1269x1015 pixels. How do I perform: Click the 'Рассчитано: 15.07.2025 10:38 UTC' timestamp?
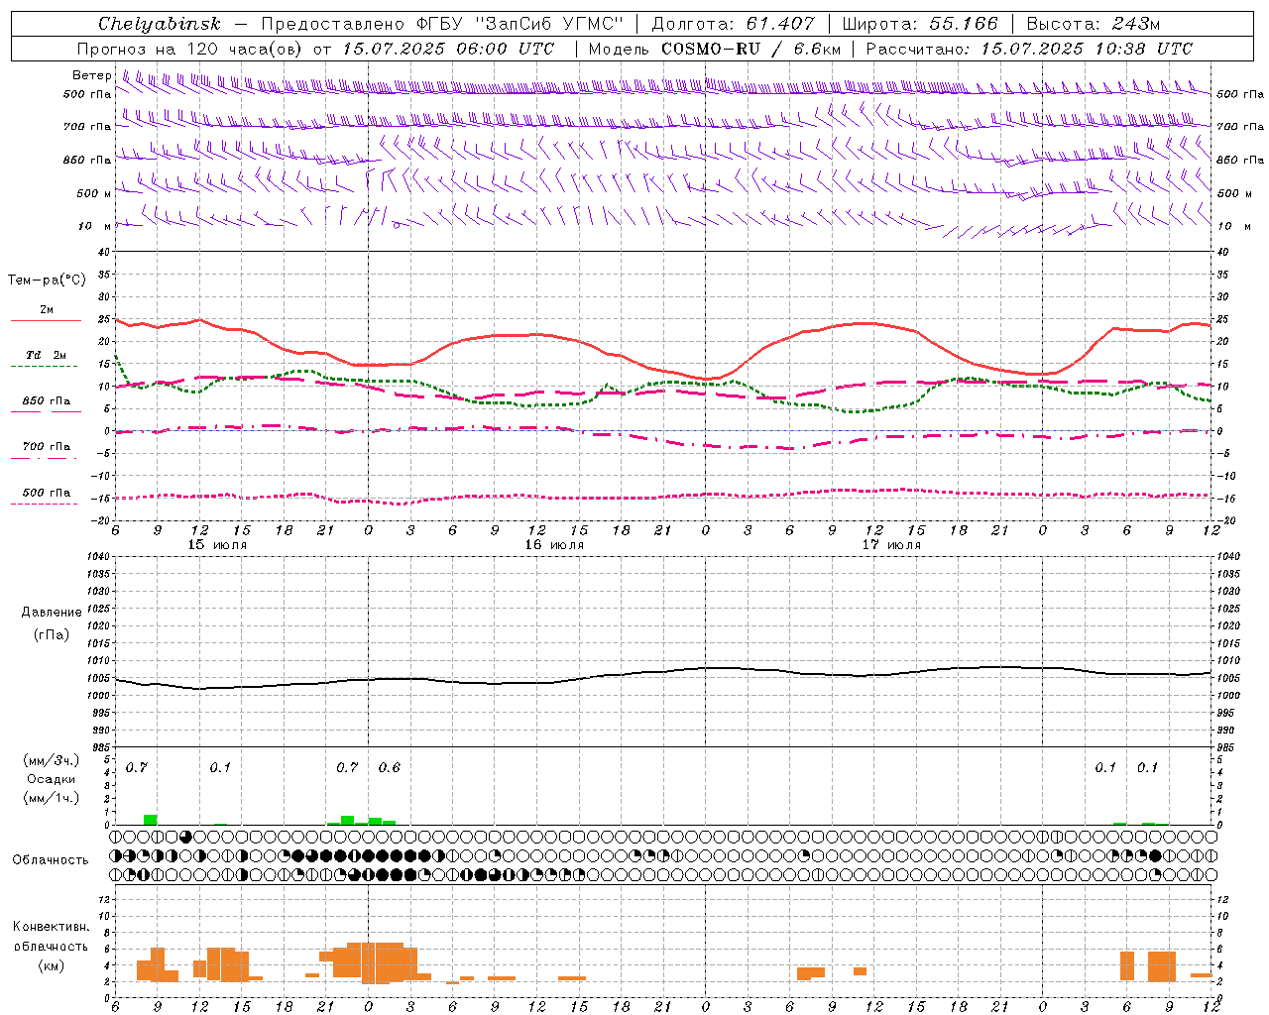click(x=1029, y=49)
